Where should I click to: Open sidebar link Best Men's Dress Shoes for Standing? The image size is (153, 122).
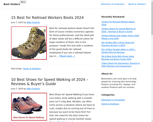[x=118, y=44]
